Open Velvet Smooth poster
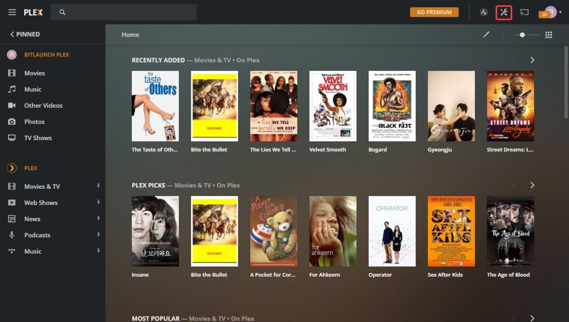This screenshot has height=322, width=569. click(333, 106)
